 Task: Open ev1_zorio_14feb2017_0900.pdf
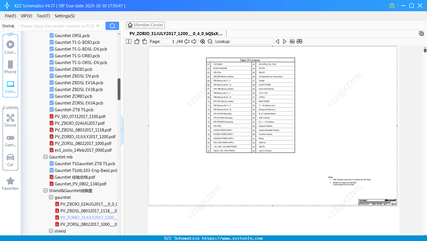coord(83,150)
